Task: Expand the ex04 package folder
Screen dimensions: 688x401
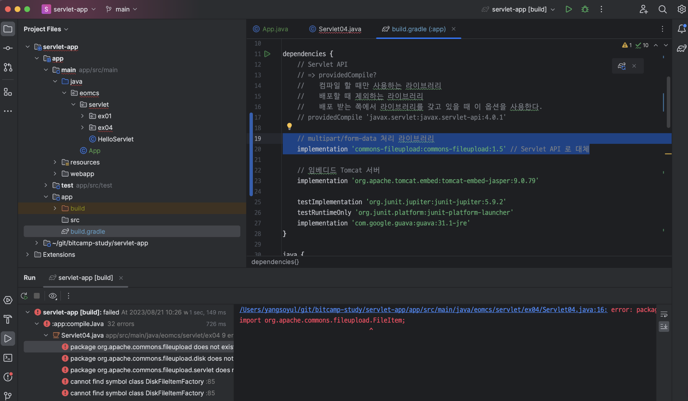Action: pyautogui.click(x=82, y=128)
